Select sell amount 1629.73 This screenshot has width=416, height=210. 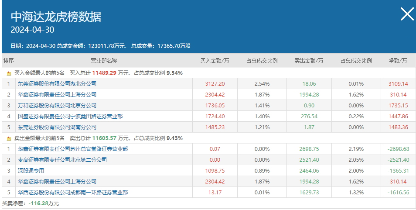pyautogui.click(x=309, y=192)
